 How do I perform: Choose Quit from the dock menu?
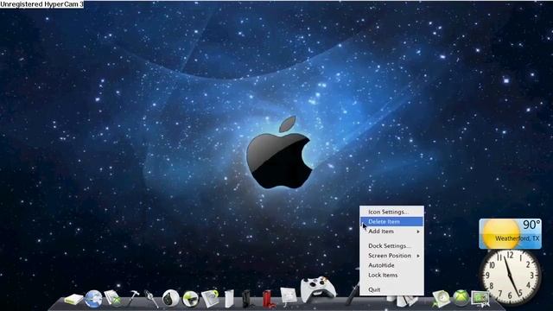click(x=391, y=289)
